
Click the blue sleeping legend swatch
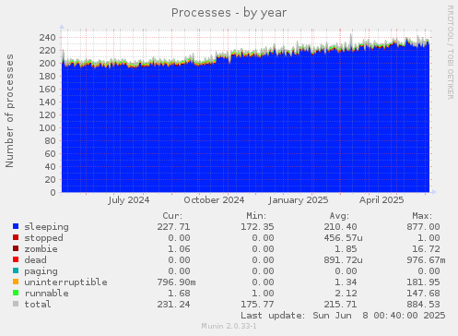pos(16,226)
